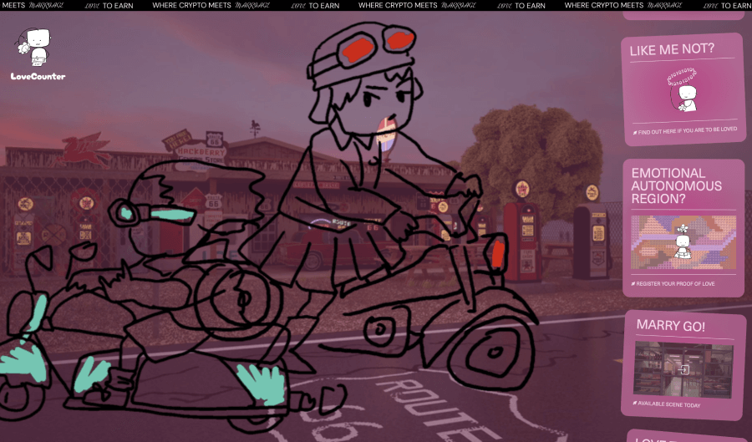Open the LoveCounter wordmark link

(38, 76)
